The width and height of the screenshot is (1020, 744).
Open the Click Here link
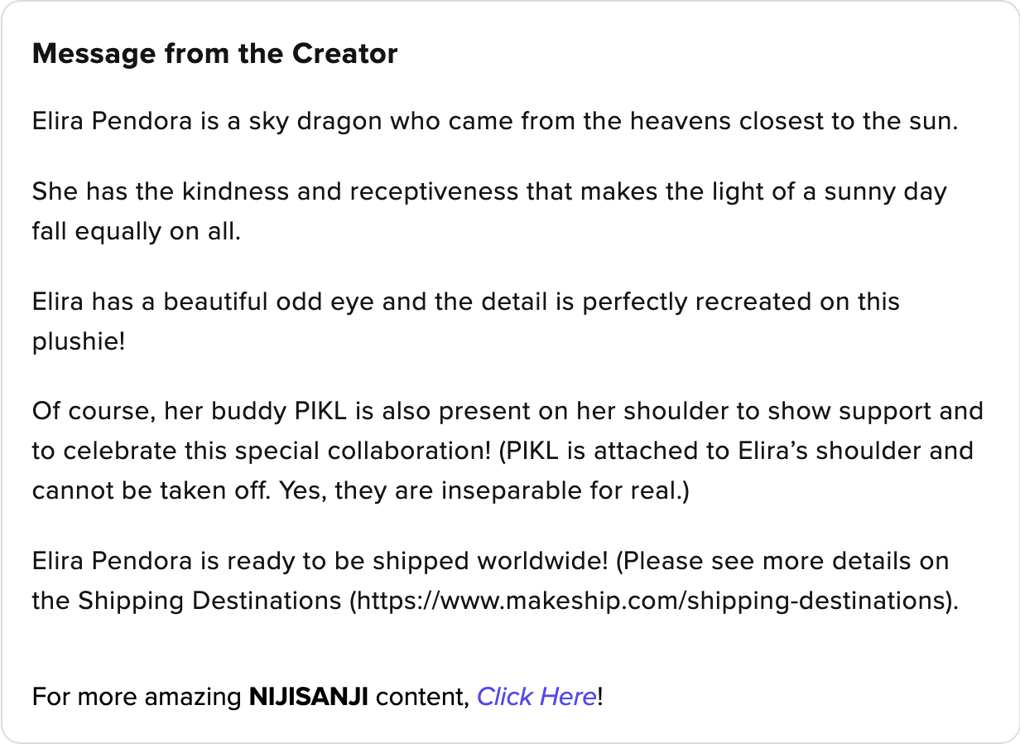(536, 697)
